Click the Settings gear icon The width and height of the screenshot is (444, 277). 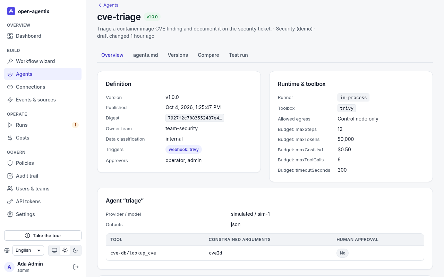[x=10, y=214]
